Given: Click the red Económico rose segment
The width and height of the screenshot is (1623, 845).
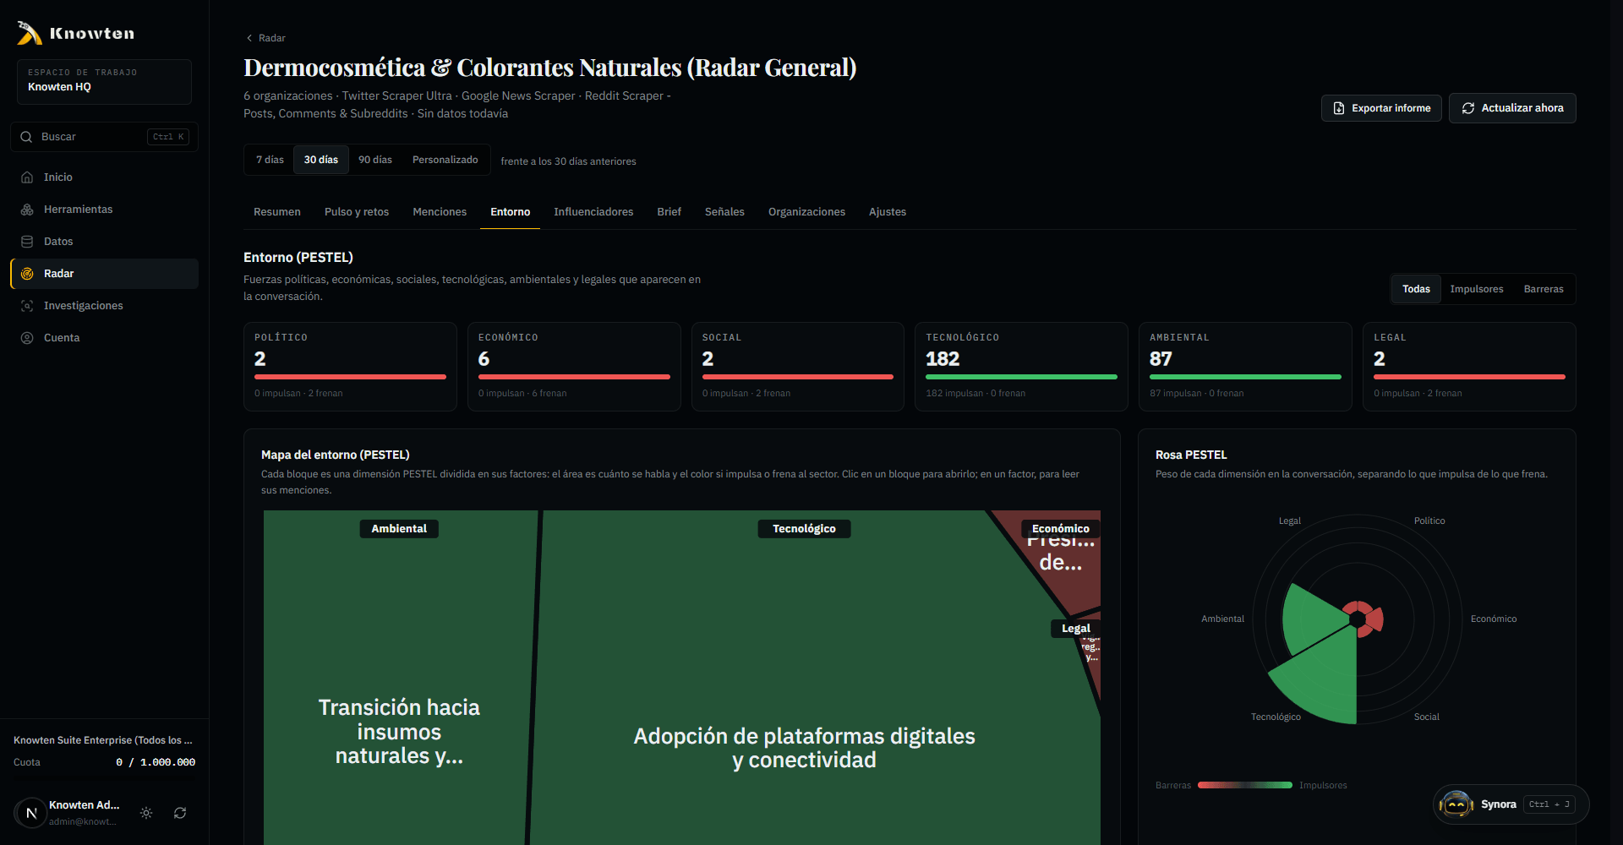Looking at the screenshot, I should pyautogui.click(x=1375, y=619).
